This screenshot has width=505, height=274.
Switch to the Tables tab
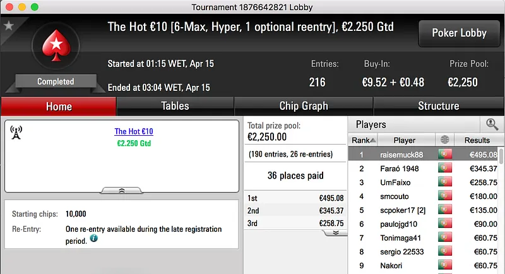click(x=175, y=106)
